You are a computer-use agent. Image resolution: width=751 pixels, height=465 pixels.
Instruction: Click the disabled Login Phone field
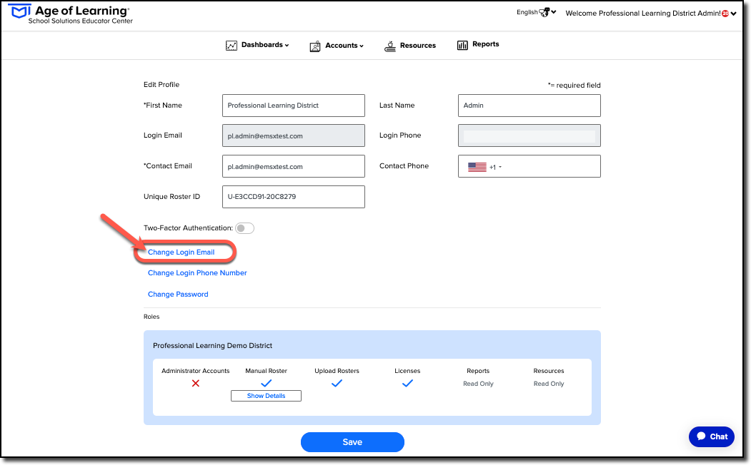pyautogui.click(x=529, y=136)
